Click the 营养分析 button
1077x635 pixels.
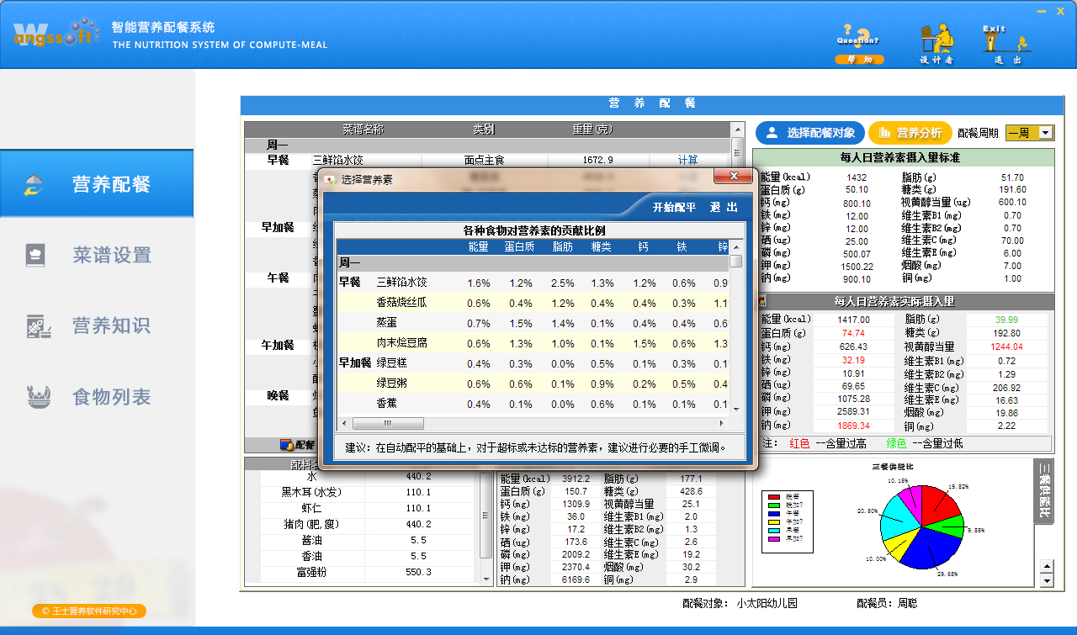click(910, 133)
